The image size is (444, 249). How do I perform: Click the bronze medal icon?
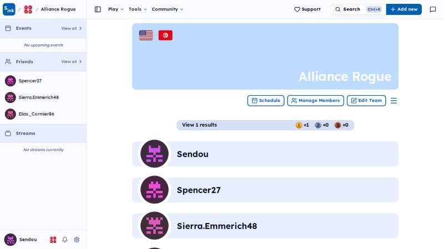(337, 125)
